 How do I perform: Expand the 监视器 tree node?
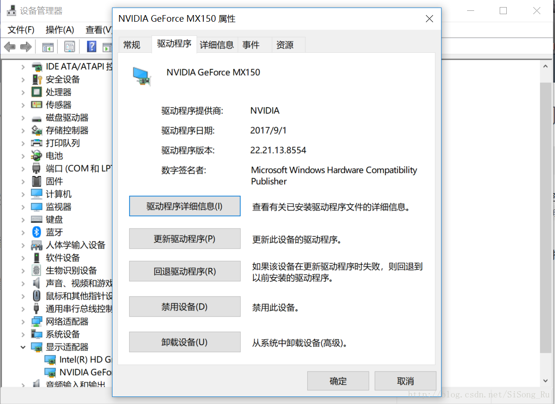tap(23, 207)
